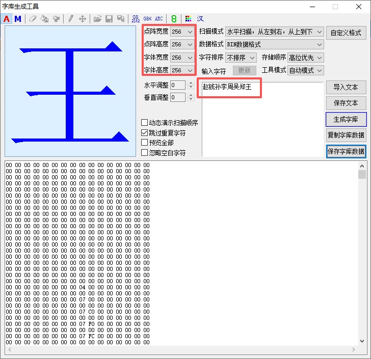Click the floppy disk save icon
This screenshot has height=359, width=371.
pyautogui.click(x=109, y=19)
